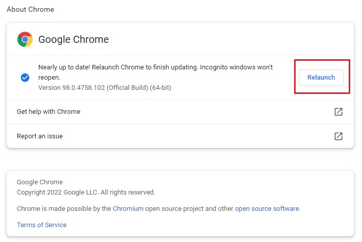This screenshot has height=242, width=362.
Task: Click Google Chrome label above the copyright
Action: tap(40, 182)
